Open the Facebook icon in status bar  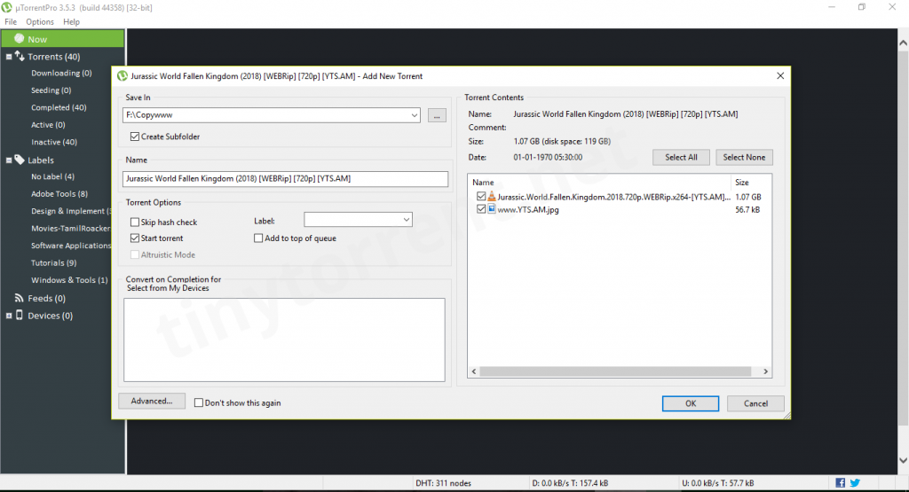[840, 483]
